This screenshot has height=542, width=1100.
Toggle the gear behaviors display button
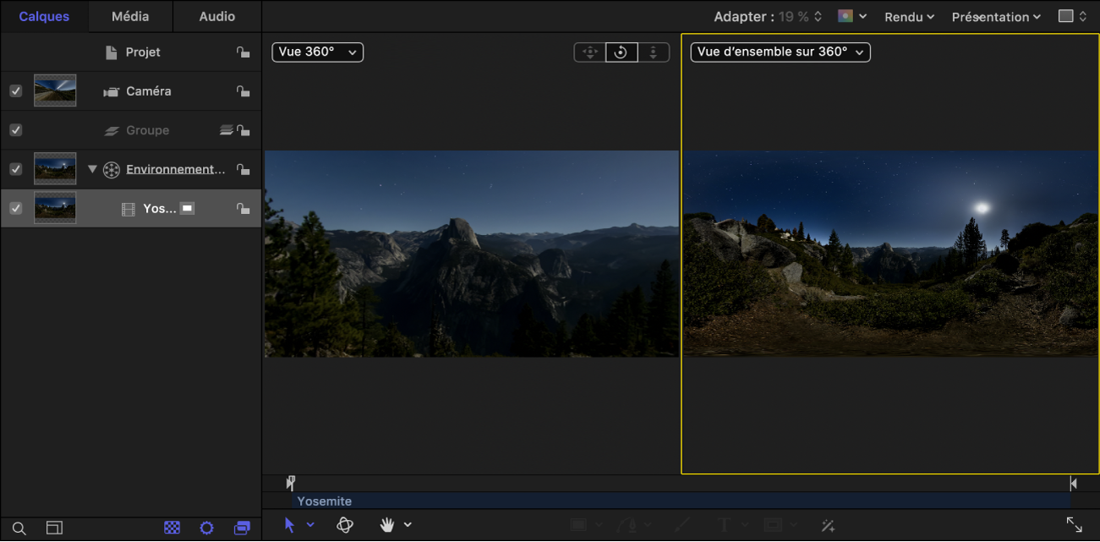207,528
